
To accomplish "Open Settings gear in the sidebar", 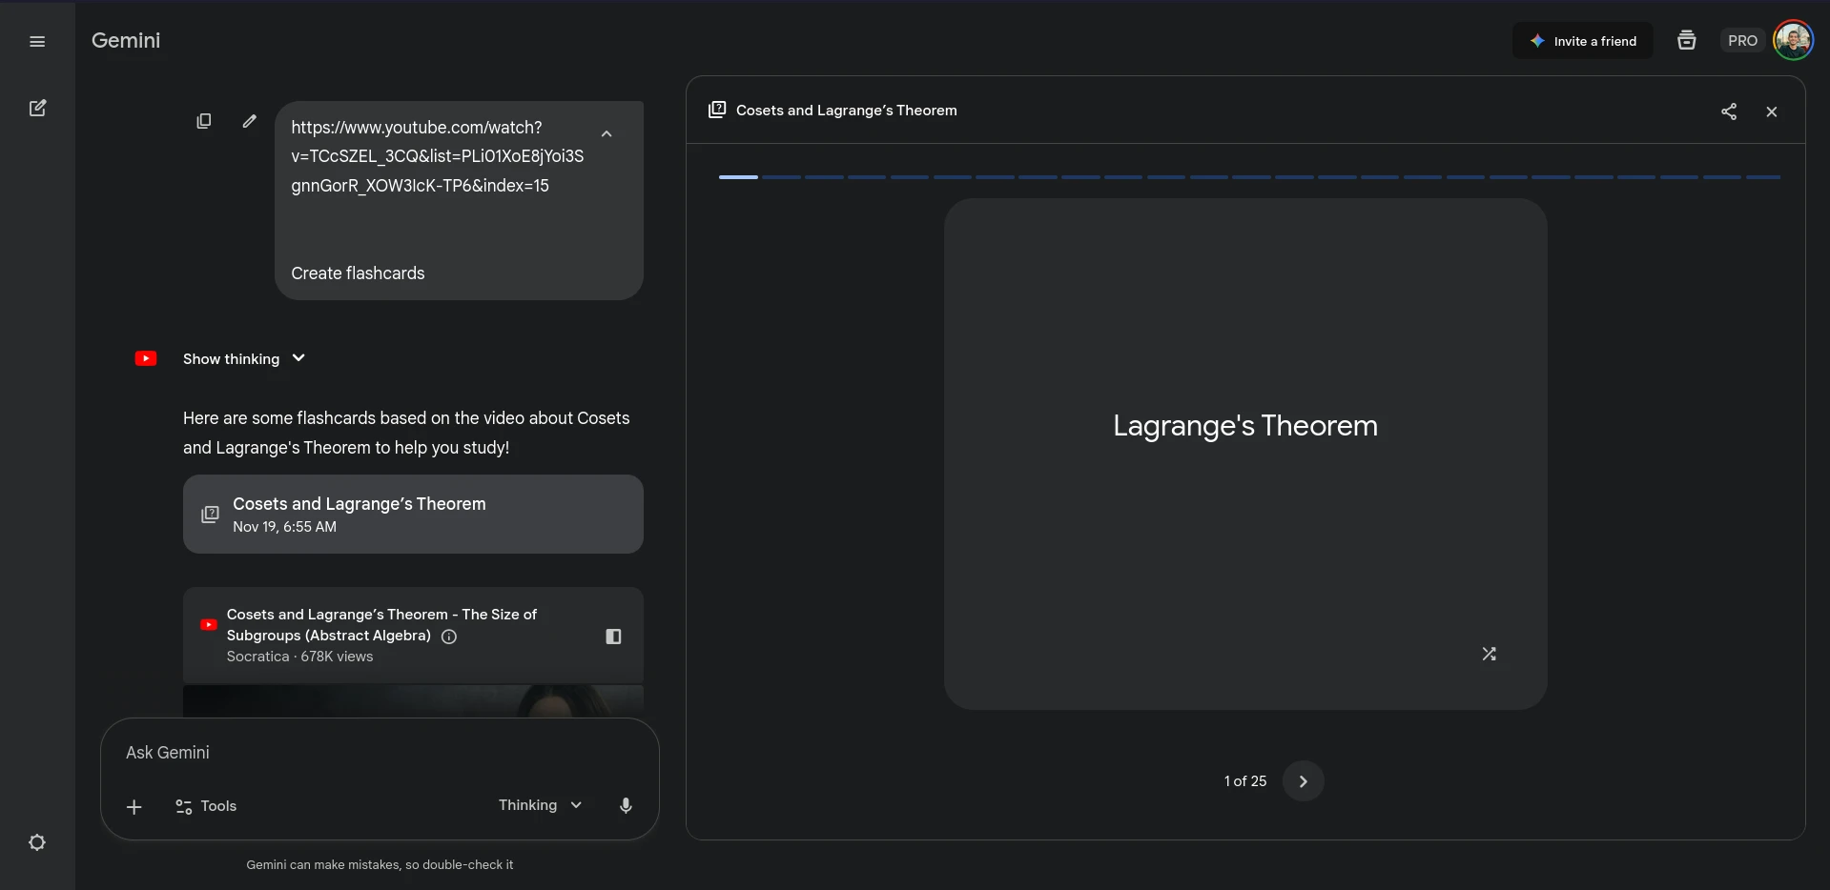I will (x=37, y=842).
